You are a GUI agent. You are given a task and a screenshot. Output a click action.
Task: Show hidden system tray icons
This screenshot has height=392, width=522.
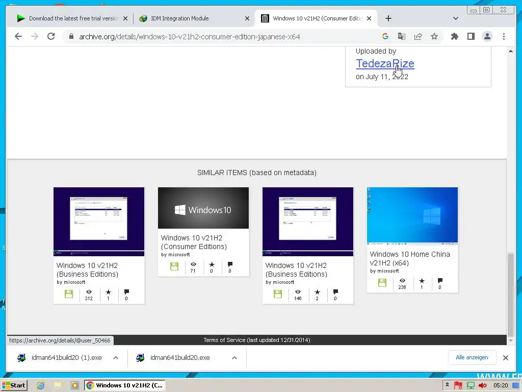click(x=447, y=385)
